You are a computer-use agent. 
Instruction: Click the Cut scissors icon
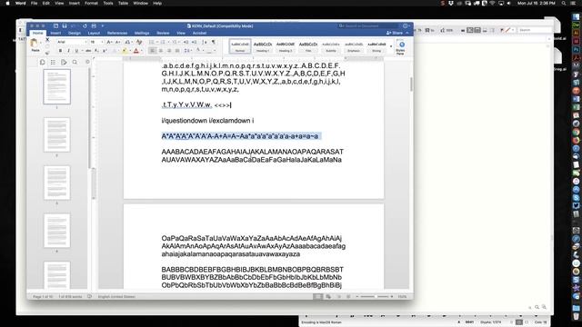pyautogui.click(x=47, y=39)
